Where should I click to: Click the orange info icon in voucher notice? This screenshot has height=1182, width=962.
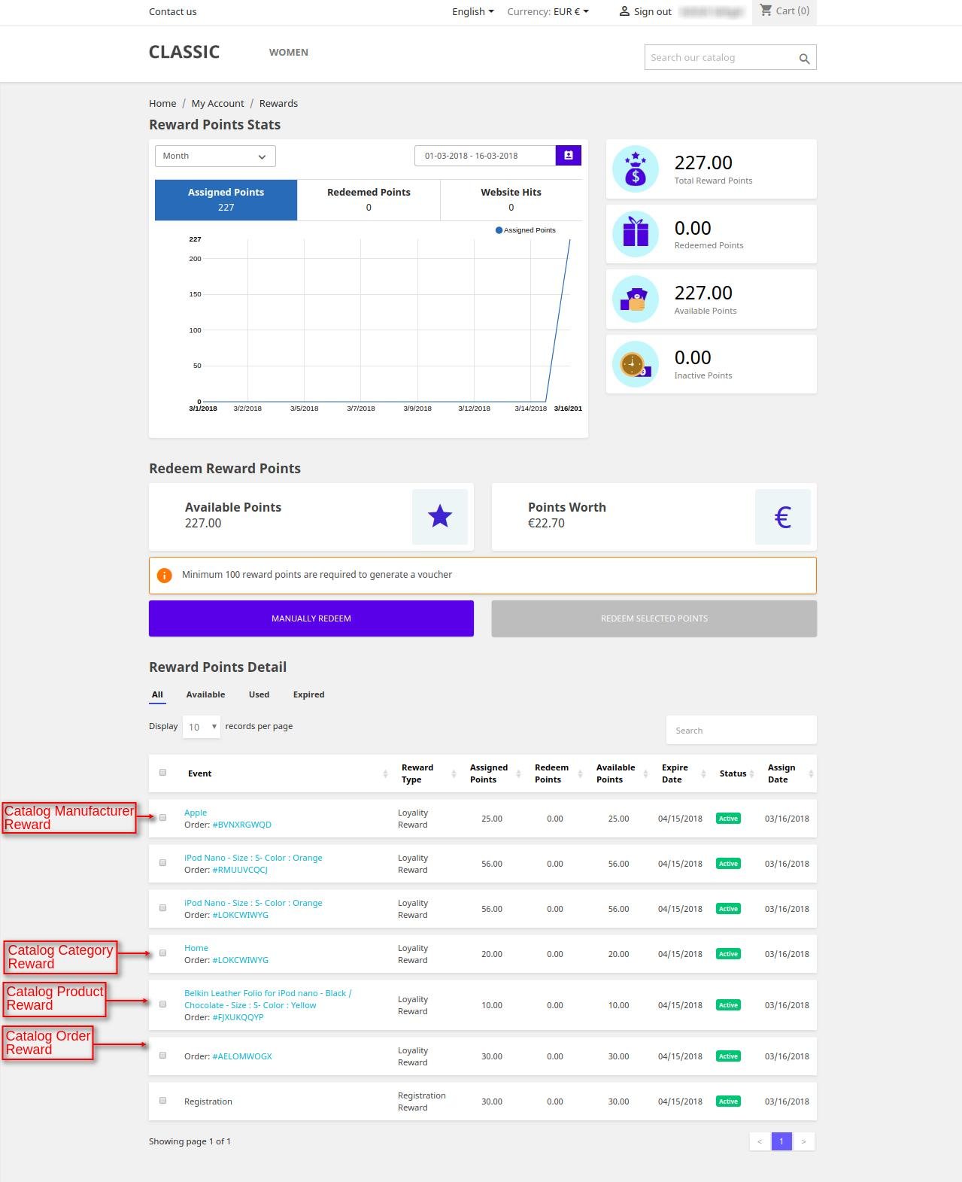point(164,576)
